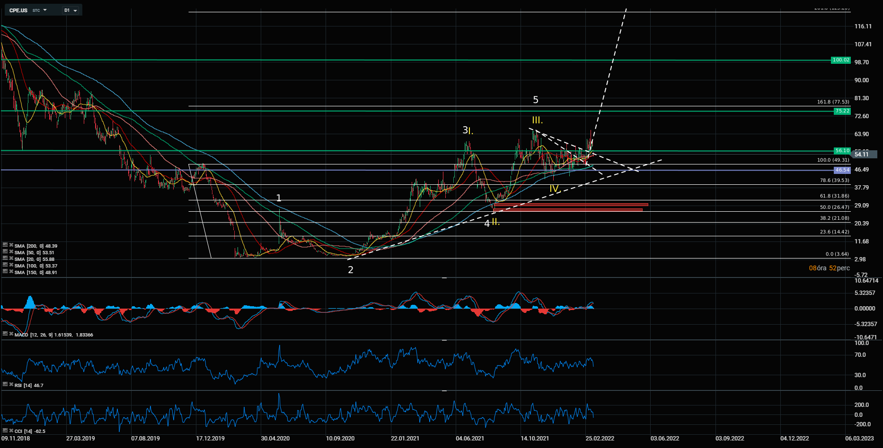Click the purple 46.54 price level tag
Viewport: 883px width, 448px height.
[842, 170]
